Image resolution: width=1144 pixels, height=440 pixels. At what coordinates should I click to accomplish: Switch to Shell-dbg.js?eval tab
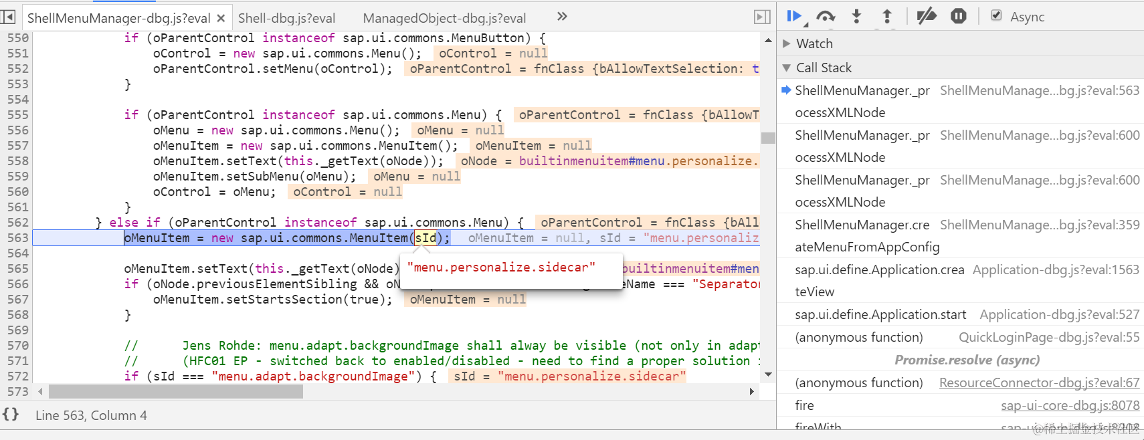coord(286,18)
